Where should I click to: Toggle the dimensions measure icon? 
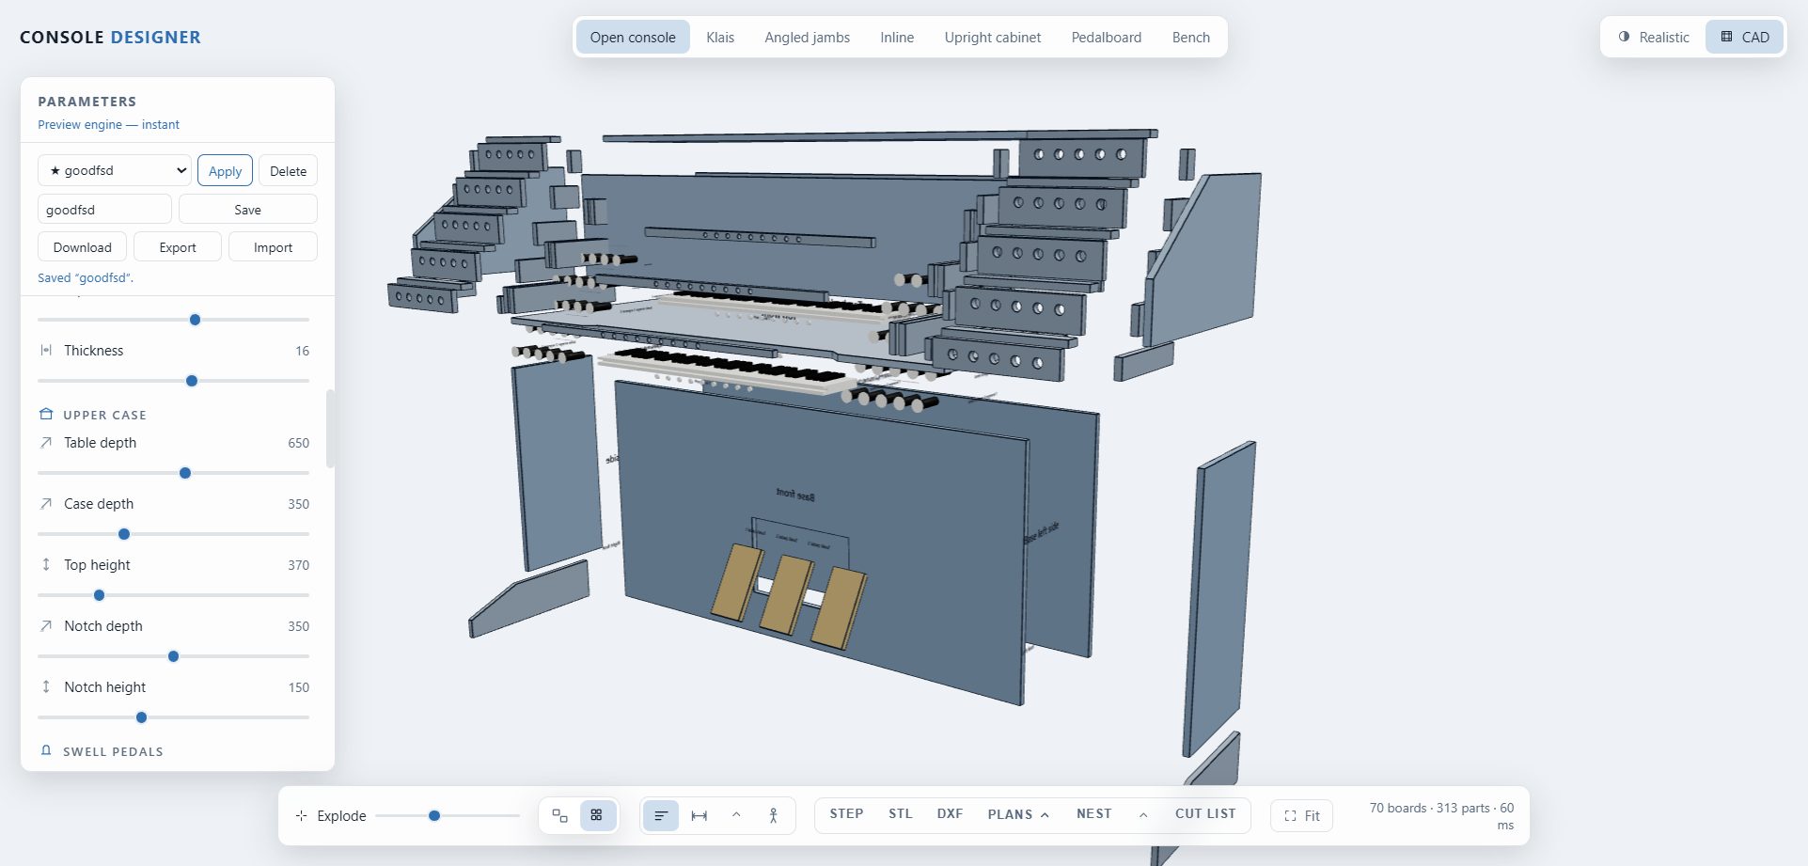click(700, 815)
